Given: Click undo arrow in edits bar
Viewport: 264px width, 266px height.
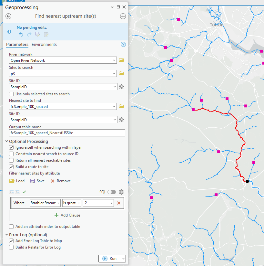Looking at the screenshot, I should coord(21,34).
